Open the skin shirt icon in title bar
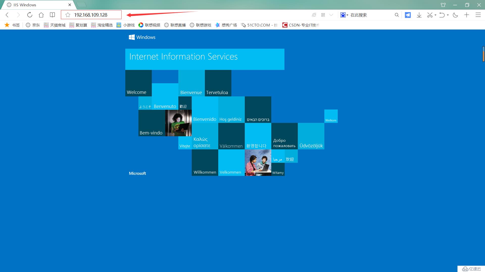The height and width of the screenshot is (272, 485). 443,5
